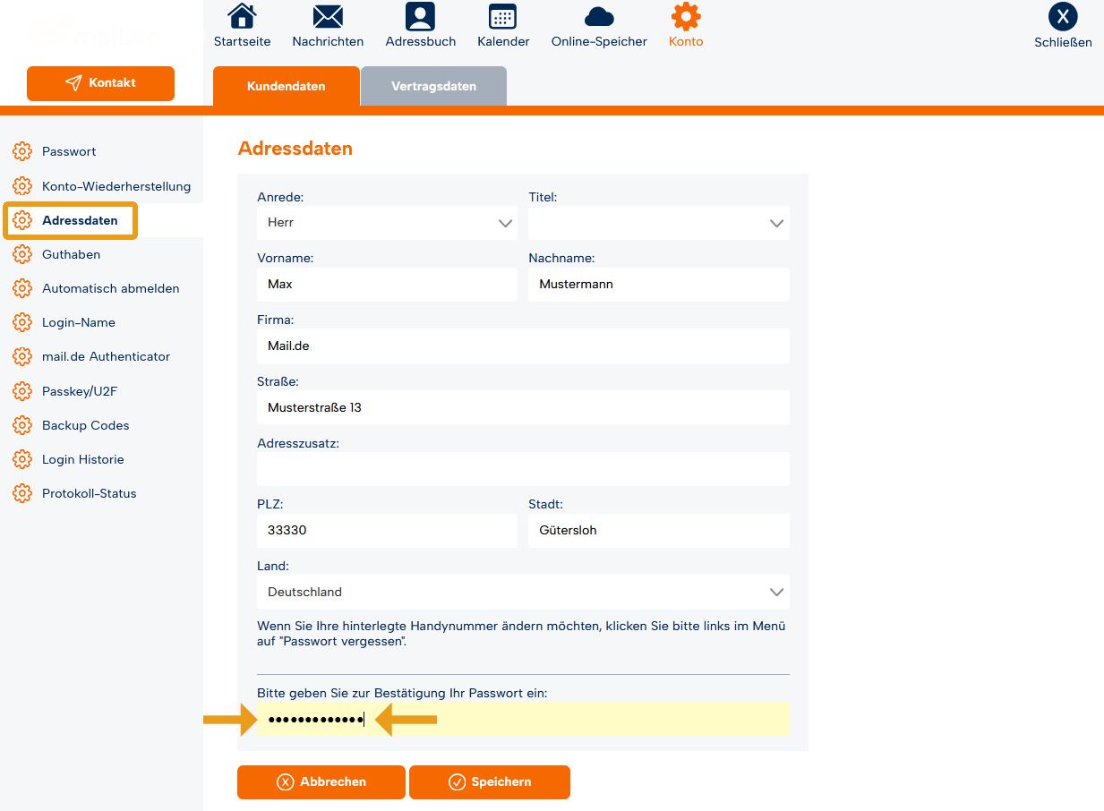Screen dimensions: 1104x811
Task: Expand the Anrede dropdown showing Herr
Action: click(387, 223)
